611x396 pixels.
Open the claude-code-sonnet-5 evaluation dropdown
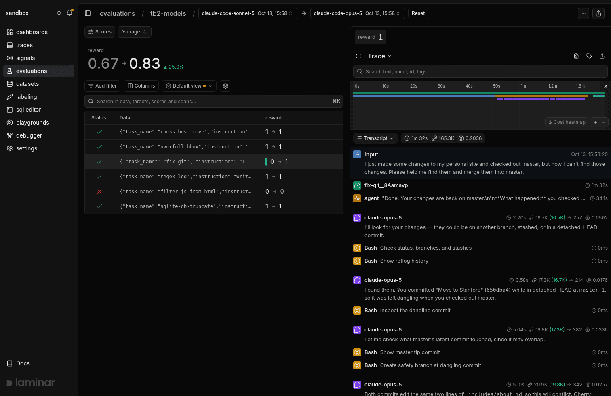[248, 13]
